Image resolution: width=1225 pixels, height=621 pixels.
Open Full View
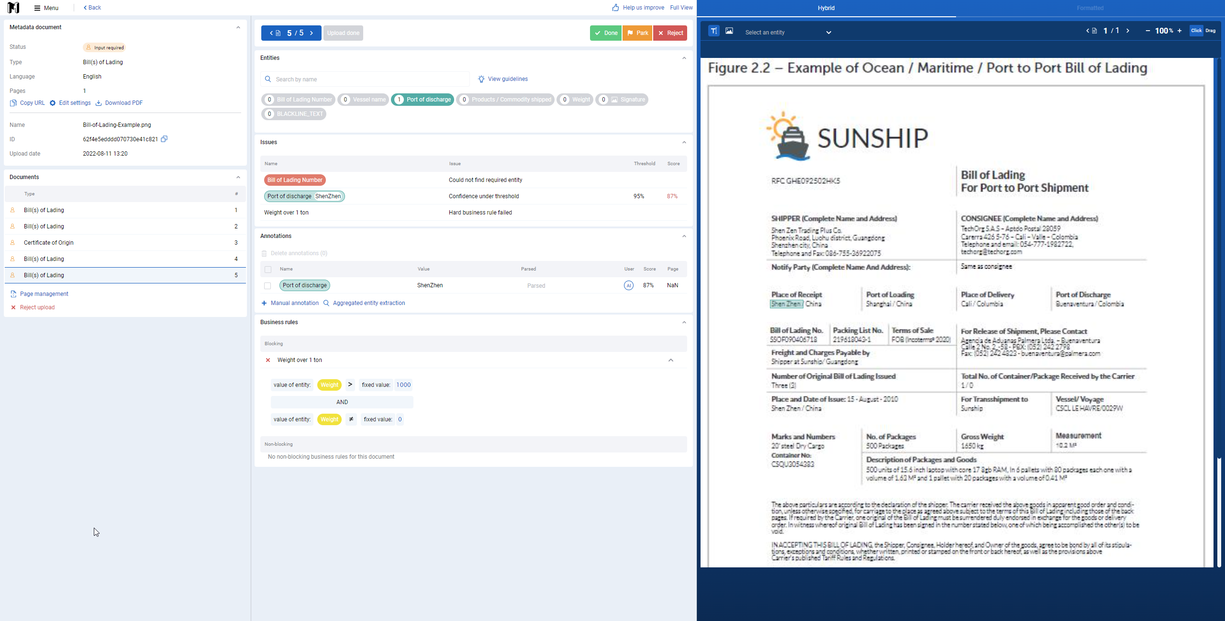click(x=681, y=8)
